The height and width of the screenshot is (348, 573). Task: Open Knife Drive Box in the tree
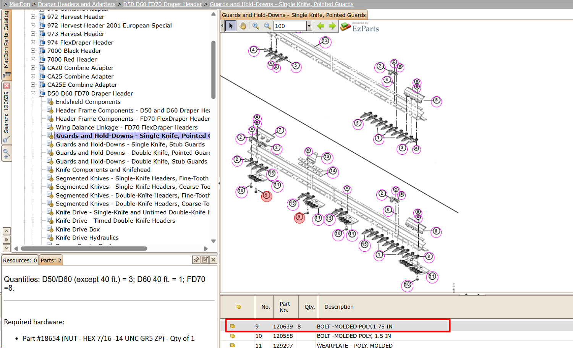click(x=78, y=229)
